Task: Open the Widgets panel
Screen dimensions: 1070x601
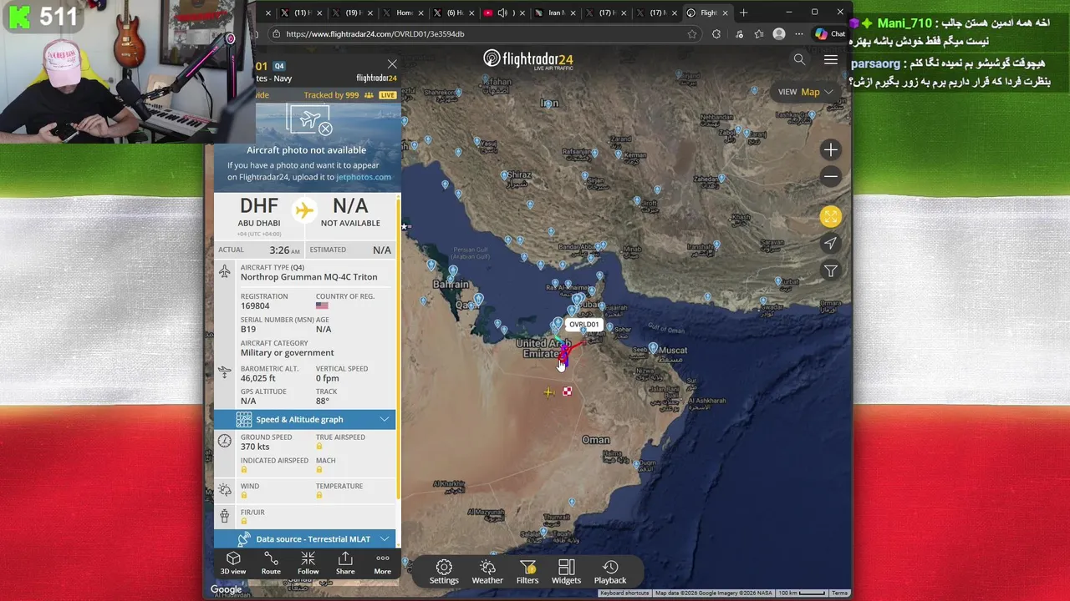Action: pyautogui.click(x=566, y=572)
